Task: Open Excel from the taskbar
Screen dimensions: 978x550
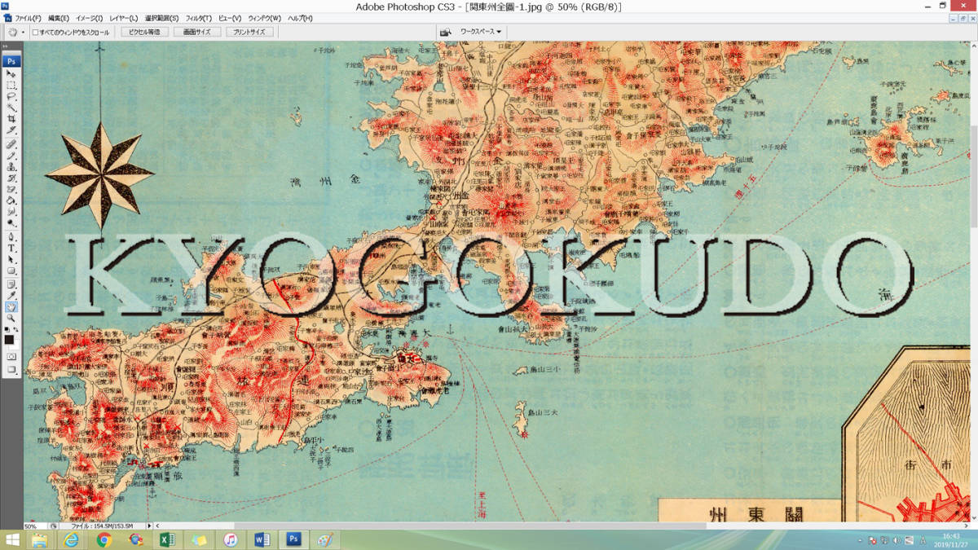Action: (x=167, y=540)
